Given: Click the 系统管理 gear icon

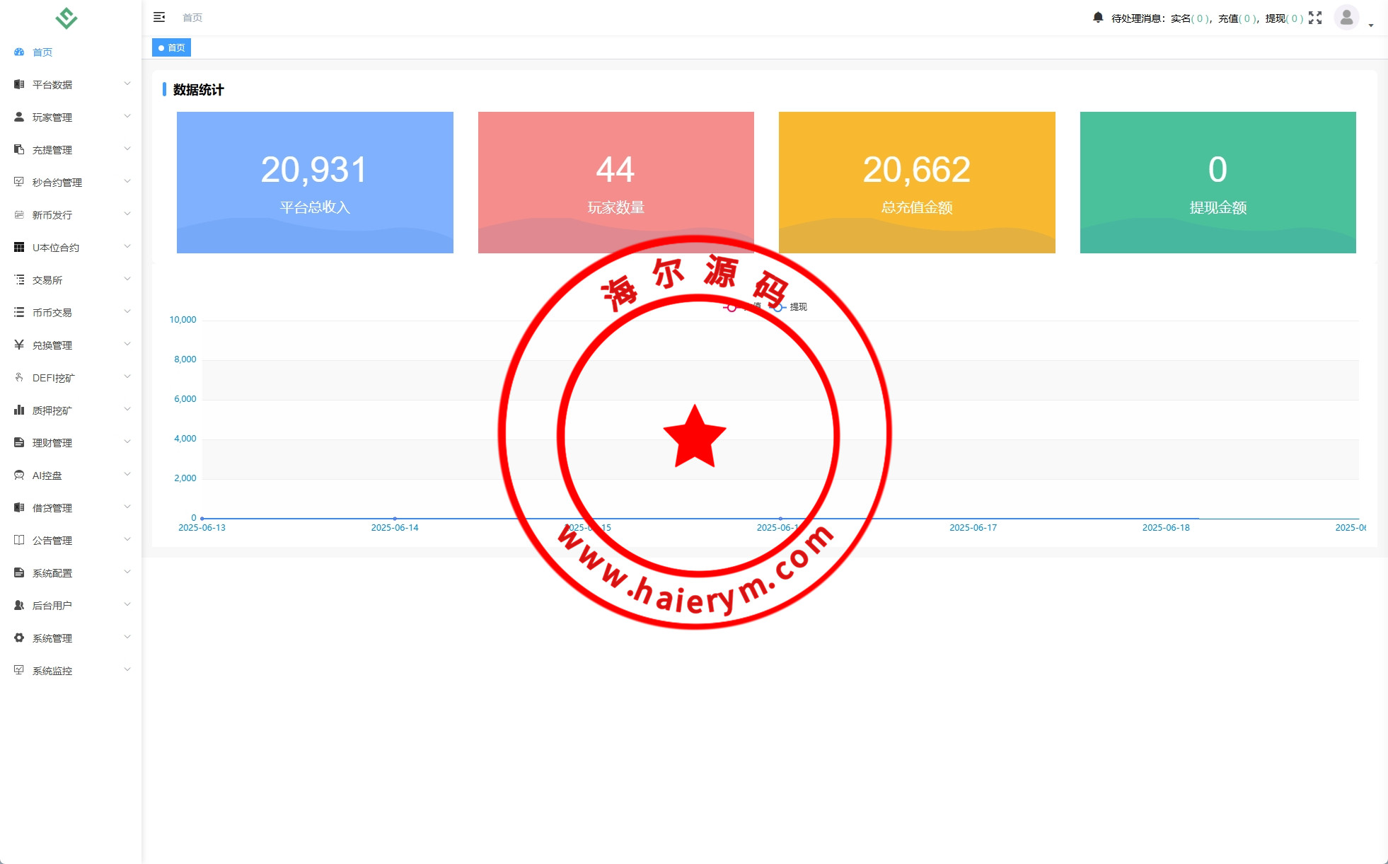Looking at the screenshot, I should [19, 638].
